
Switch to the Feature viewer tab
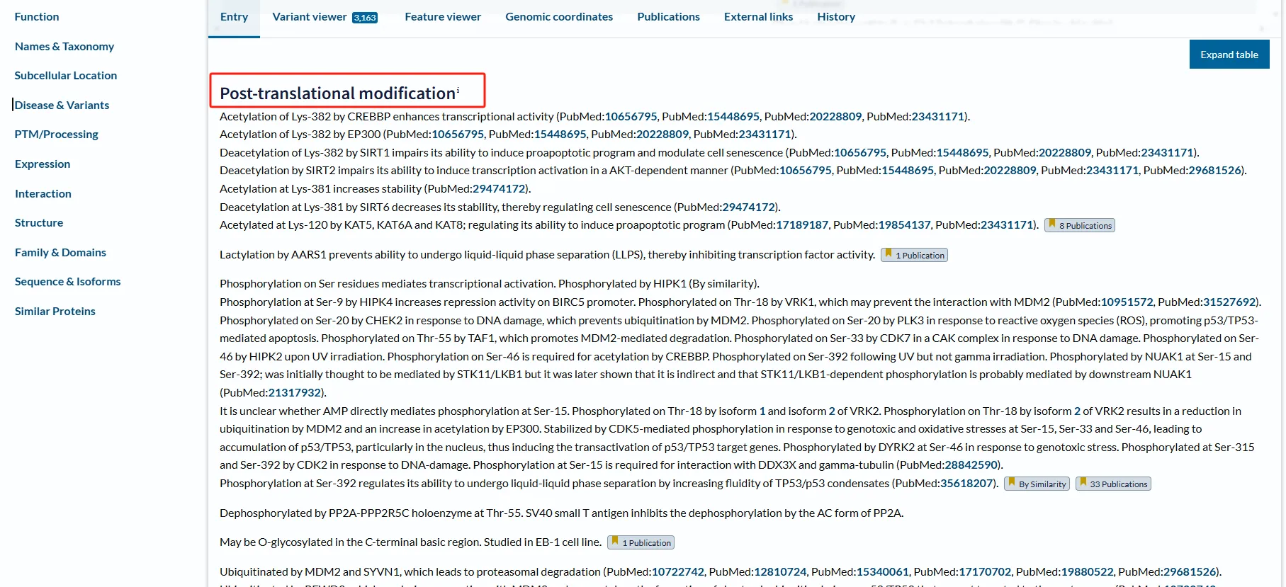pos(442,17)
